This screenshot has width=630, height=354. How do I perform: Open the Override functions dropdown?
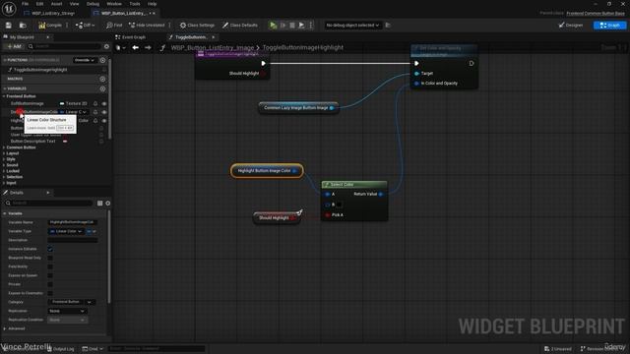pyautogui.click(x=85, y=60)
